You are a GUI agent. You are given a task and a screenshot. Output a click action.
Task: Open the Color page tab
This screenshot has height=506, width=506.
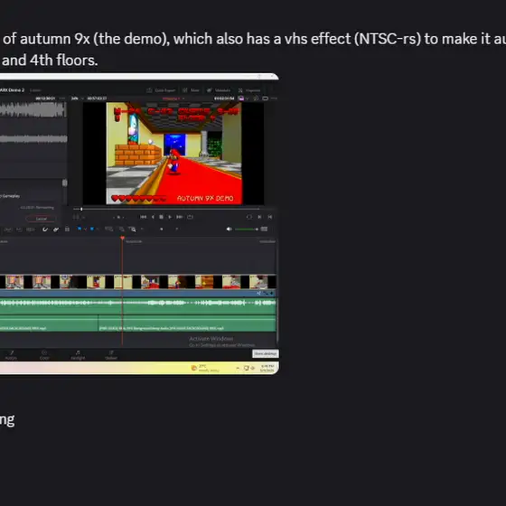[44, 355]
